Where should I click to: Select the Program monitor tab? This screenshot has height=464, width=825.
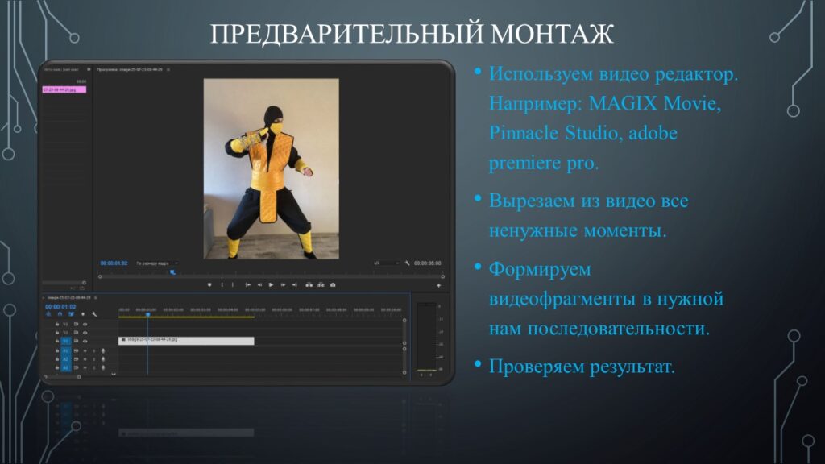point(130,69)
